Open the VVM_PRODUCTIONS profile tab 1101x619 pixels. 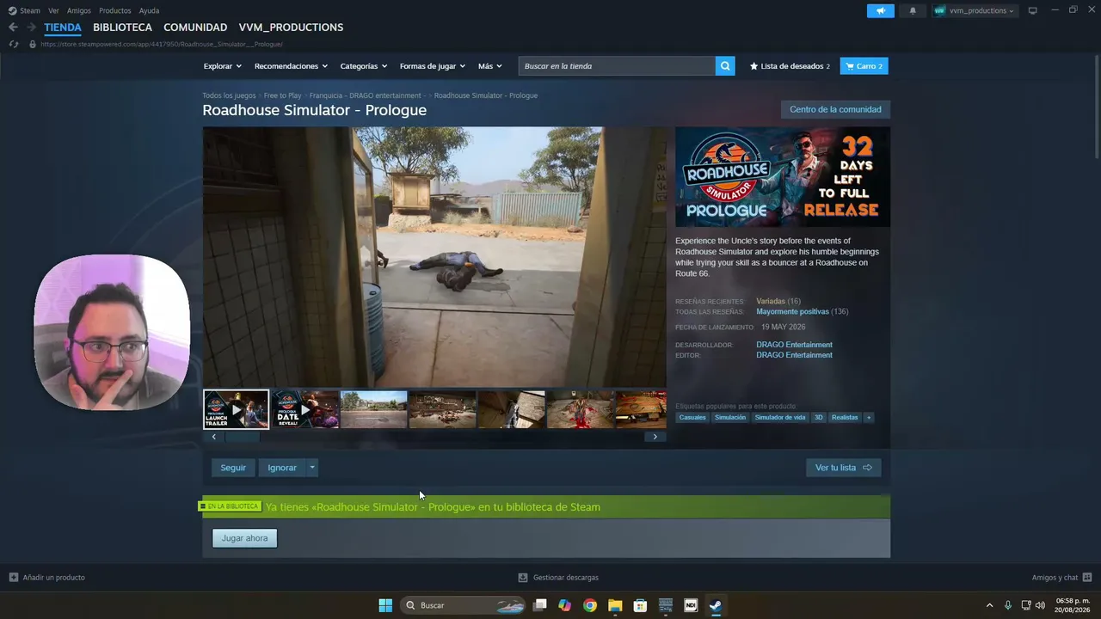click(x=291, y=28)
